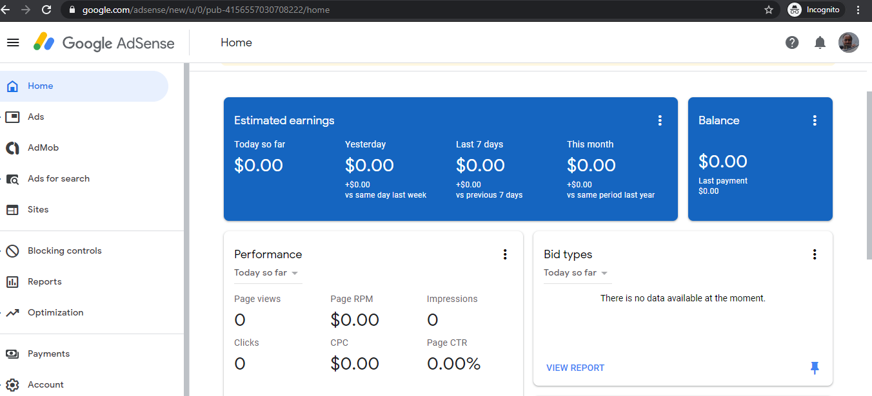This screenshot has width=872, height=396.
Task: Open AdSense help
Action: 792,42
